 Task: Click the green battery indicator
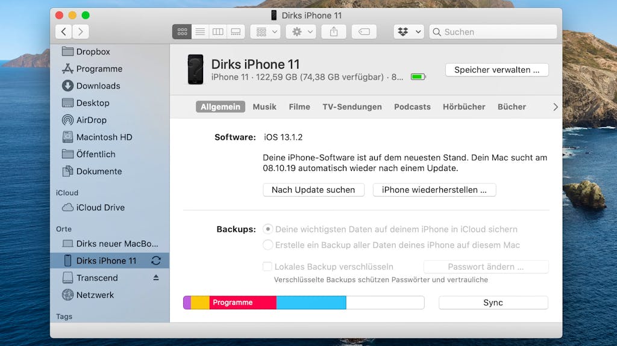click(418, 76)
